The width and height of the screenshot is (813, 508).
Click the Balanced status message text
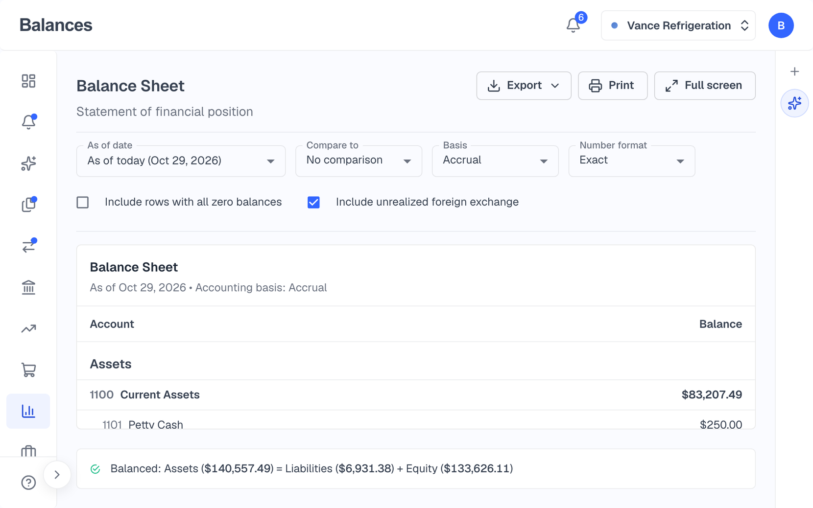[x=311, y=469]
